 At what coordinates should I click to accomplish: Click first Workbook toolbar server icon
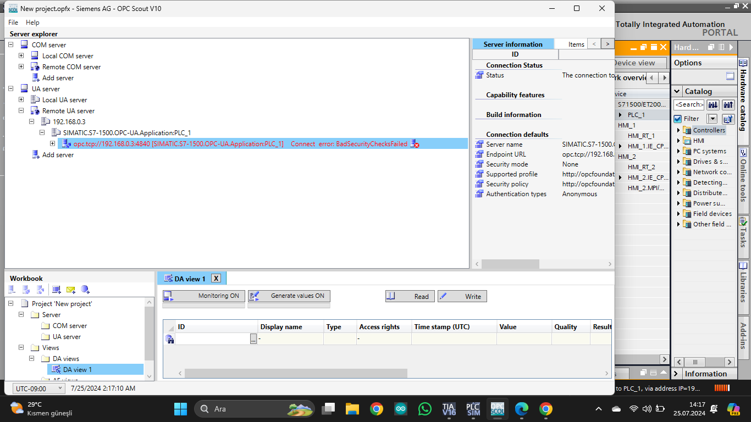tap(12, 290)
